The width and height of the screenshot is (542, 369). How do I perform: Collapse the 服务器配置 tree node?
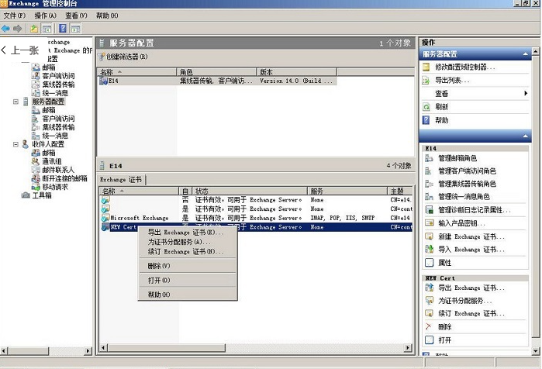click(x=16, y=102)
